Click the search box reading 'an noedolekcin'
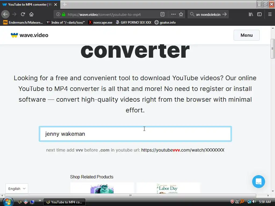This screenshot has width=275, height=206. click(208, 14)
